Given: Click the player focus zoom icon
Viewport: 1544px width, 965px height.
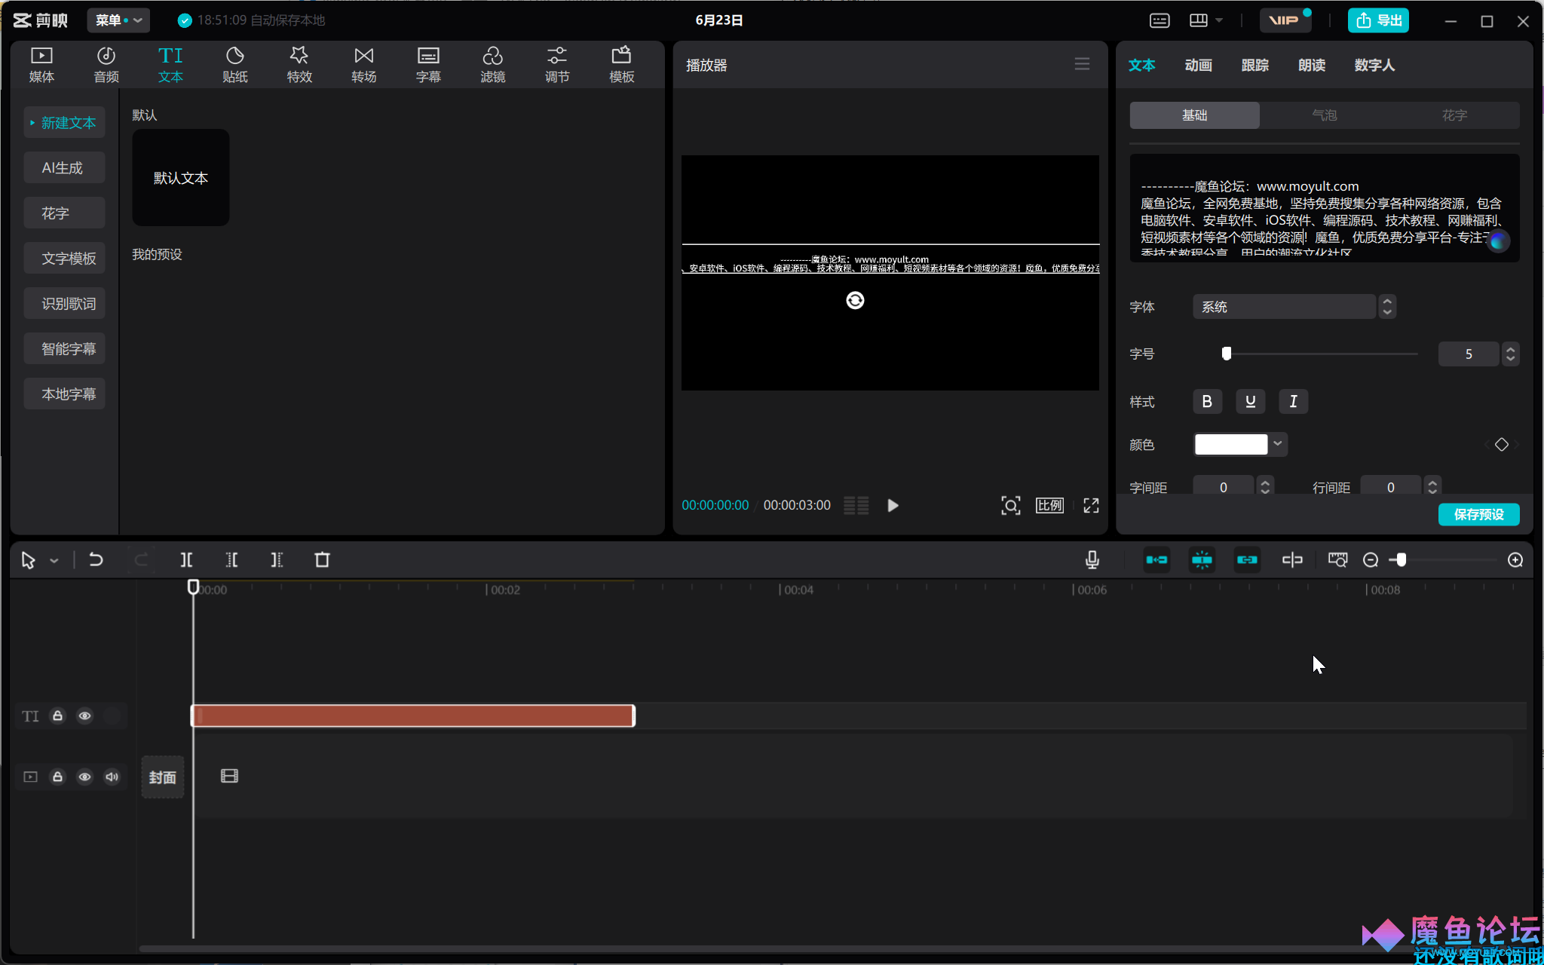Looking at the screenshot, I should pyautogui.click(x=1010, y=506).
